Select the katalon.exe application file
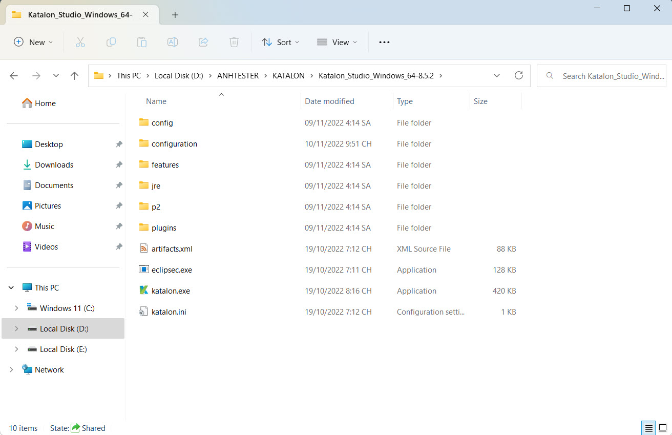672x435 pixels. [171, 291]
